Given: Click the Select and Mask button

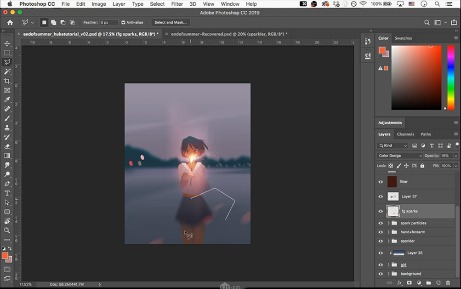Looking at the screenshot, I should [x=171, y=23].
